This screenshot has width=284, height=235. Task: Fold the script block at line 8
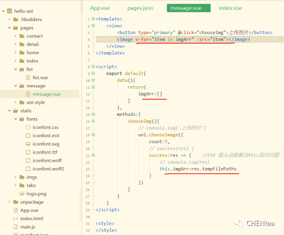tap(94, 67)
